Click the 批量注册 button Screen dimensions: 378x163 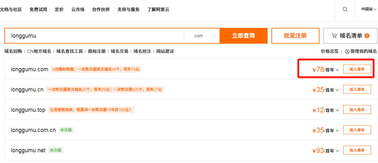[295, 36]
